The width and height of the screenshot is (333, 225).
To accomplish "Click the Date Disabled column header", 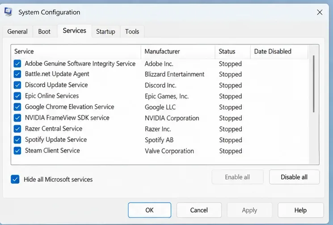I will coord(279,51).
